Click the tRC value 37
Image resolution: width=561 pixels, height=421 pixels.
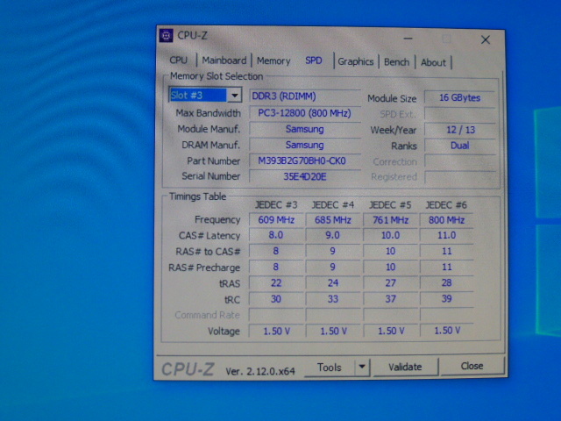point(390,299)
